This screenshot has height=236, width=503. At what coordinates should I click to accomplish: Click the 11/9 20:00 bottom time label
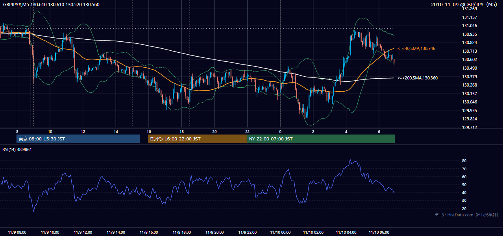pyautogui.click(x=214, y=232)
